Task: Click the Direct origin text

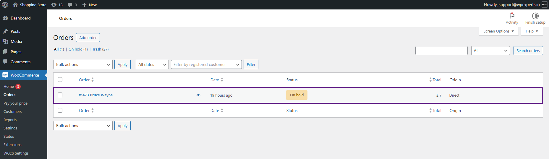Action: tap(454, 95)
